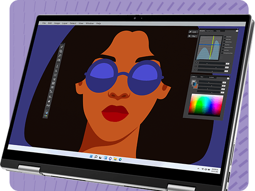
Task: Click the orange swatch in Color panel
Action: (x=196, y=86)
